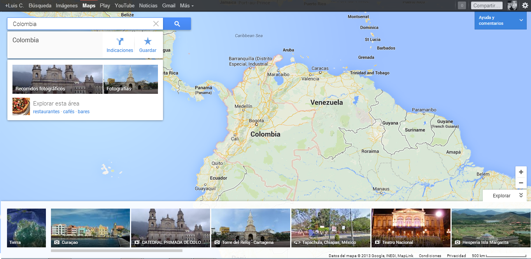
Task: Click the Compartir button
Action: (x=487, y=5)
